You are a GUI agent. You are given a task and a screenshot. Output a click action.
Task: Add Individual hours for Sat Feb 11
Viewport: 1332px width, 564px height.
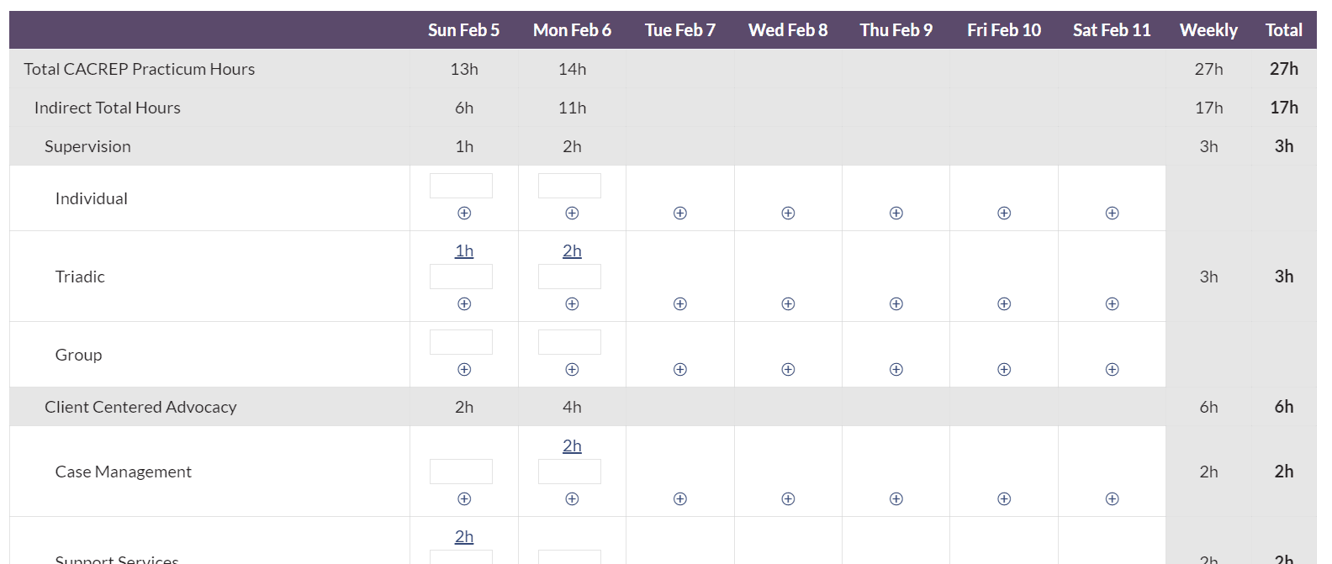(1112, 213)
